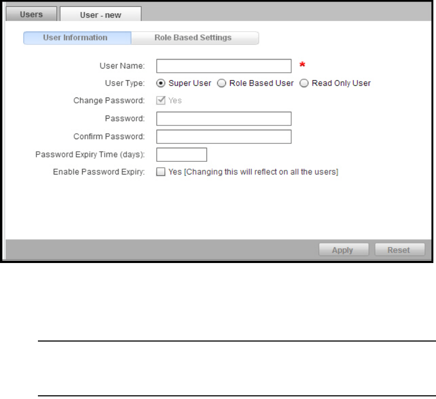Select Read Only User type
Image resolution: width=436 pixels, height=399 pixels.
[x=304, y=83]
